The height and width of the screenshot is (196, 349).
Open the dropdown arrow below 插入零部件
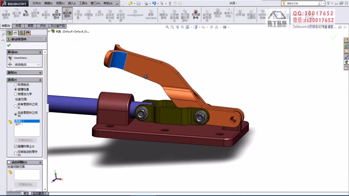pyautogui.click(x=17, y=20)
